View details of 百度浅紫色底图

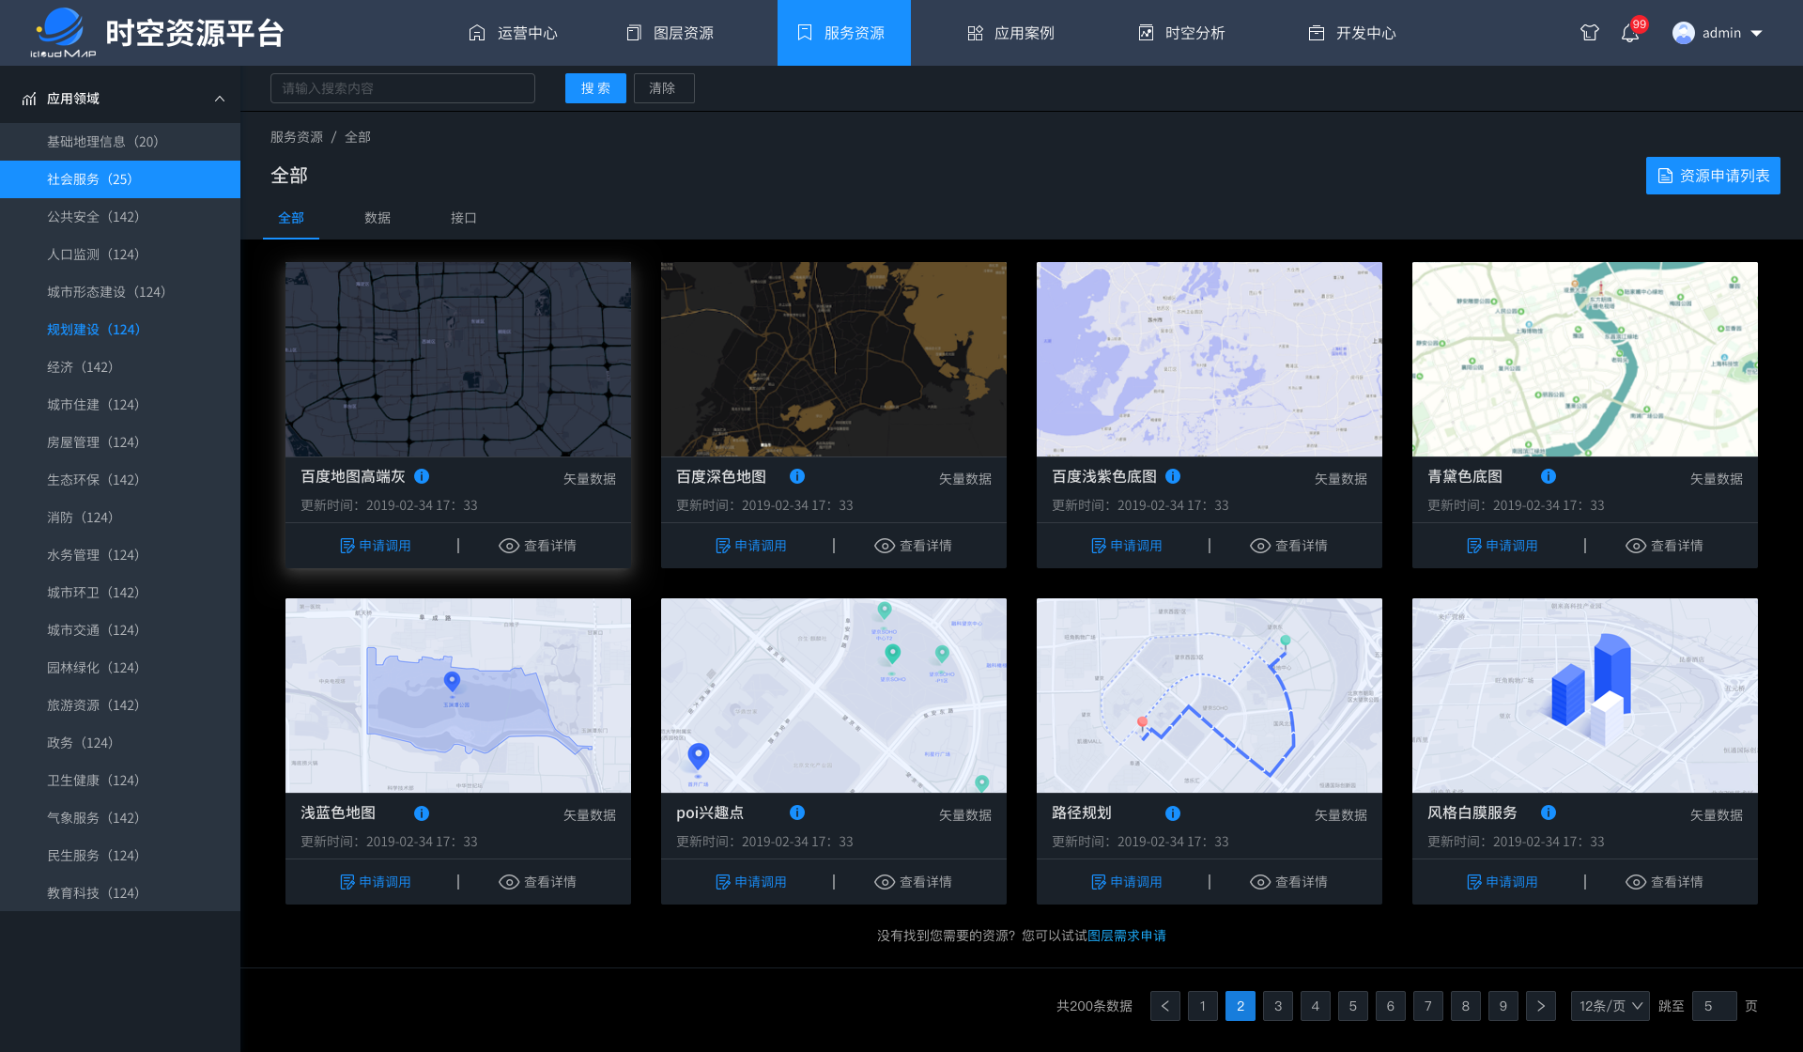coord(1289,546)
